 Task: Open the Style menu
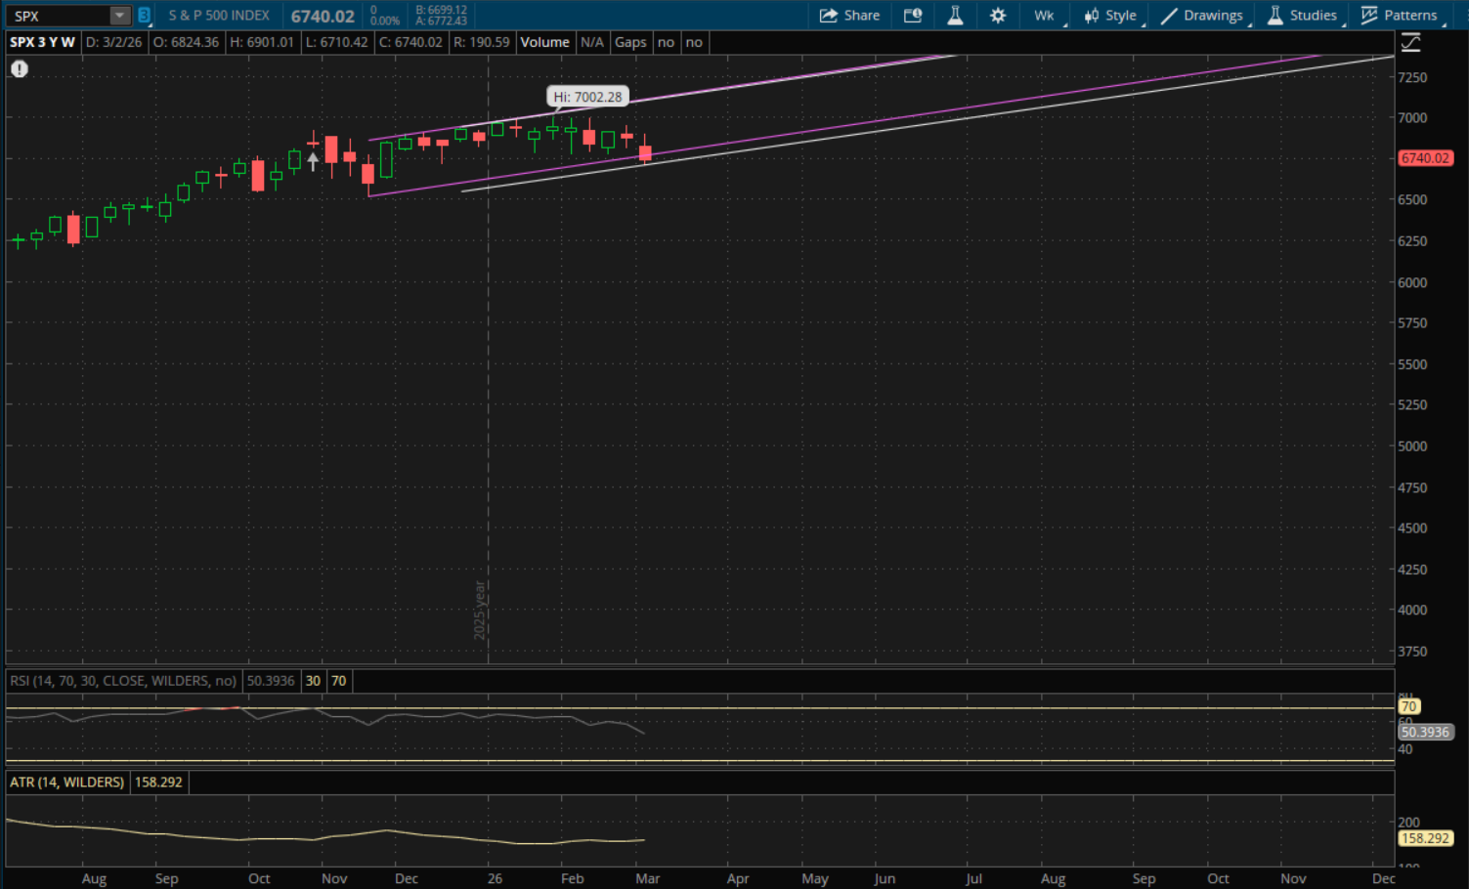1110,16
